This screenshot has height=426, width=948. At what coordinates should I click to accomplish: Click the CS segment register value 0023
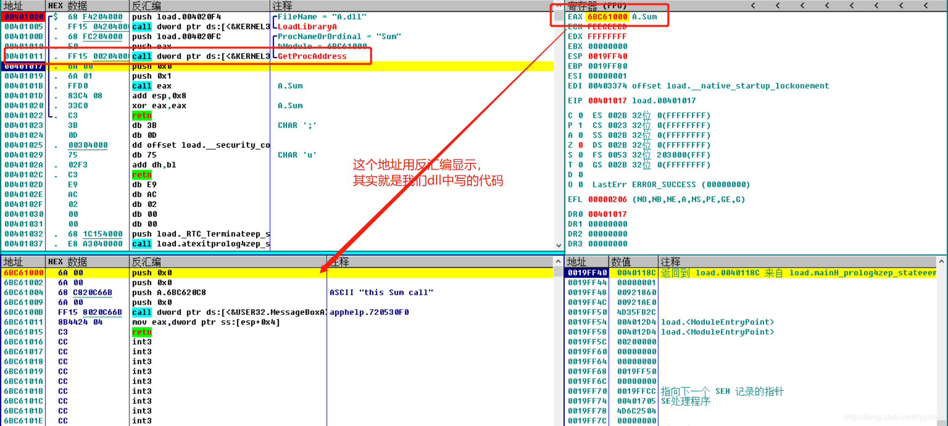(x=617, y=125)
